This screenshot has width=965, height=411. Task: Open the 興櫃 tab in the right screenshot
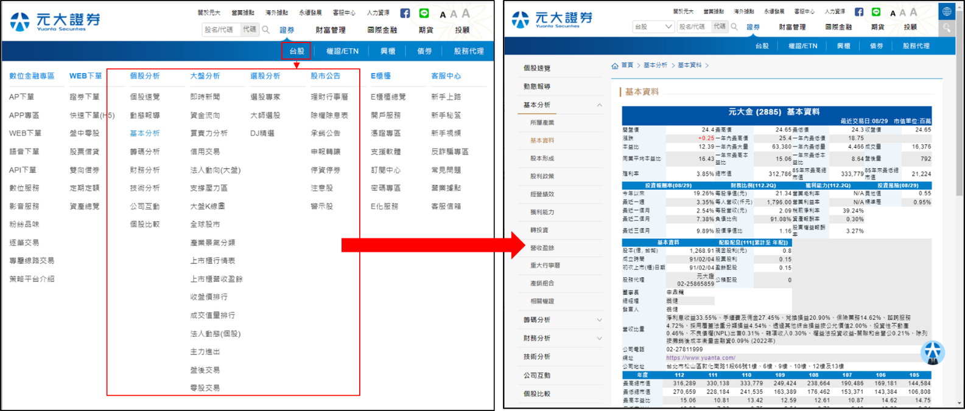pos(843,46)
